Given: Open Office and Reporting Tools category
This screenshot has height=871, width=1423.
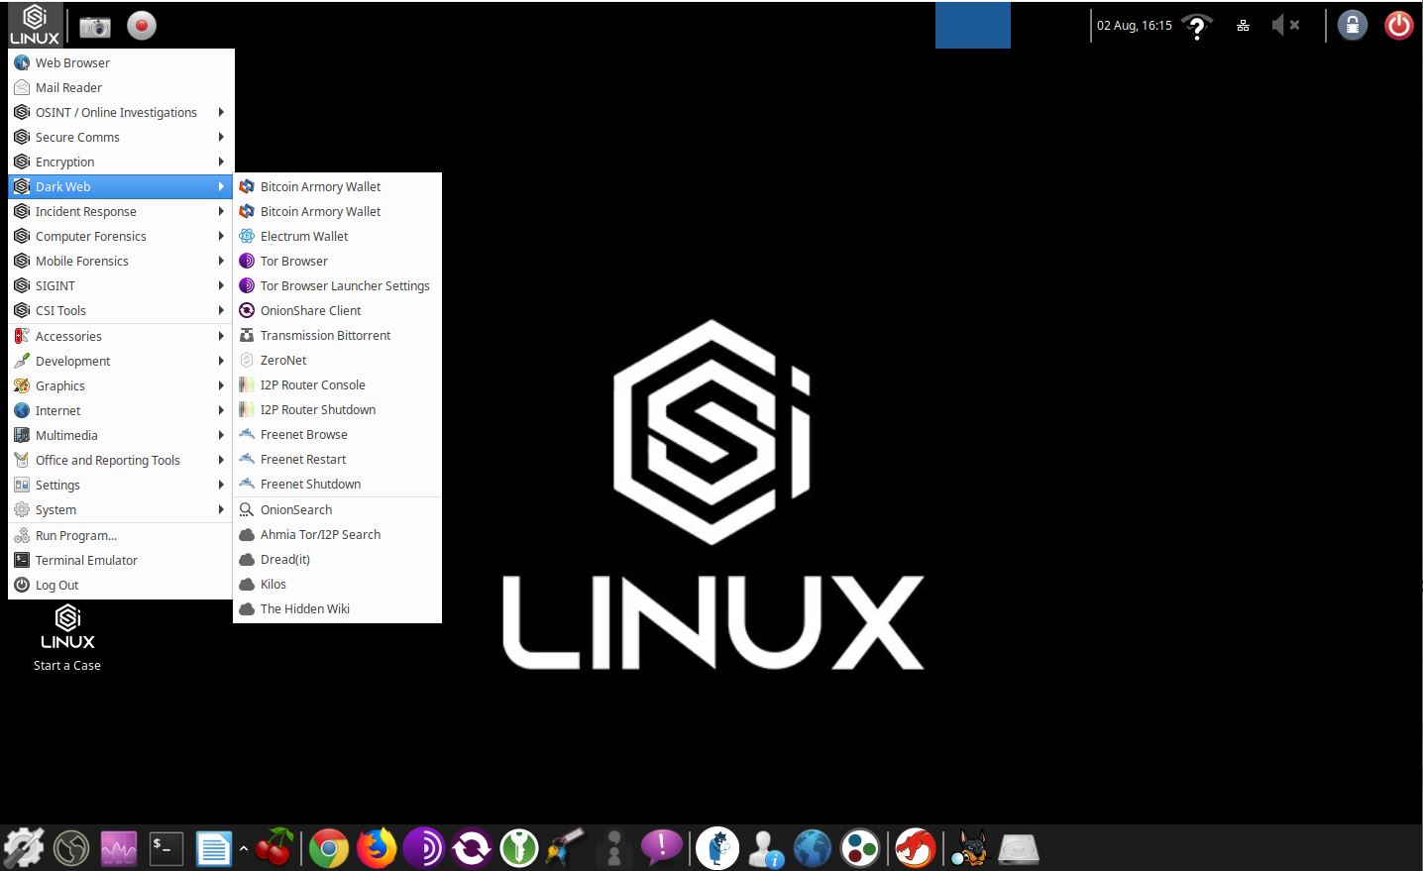Looking at the screenshot, I should pos(121,460).
